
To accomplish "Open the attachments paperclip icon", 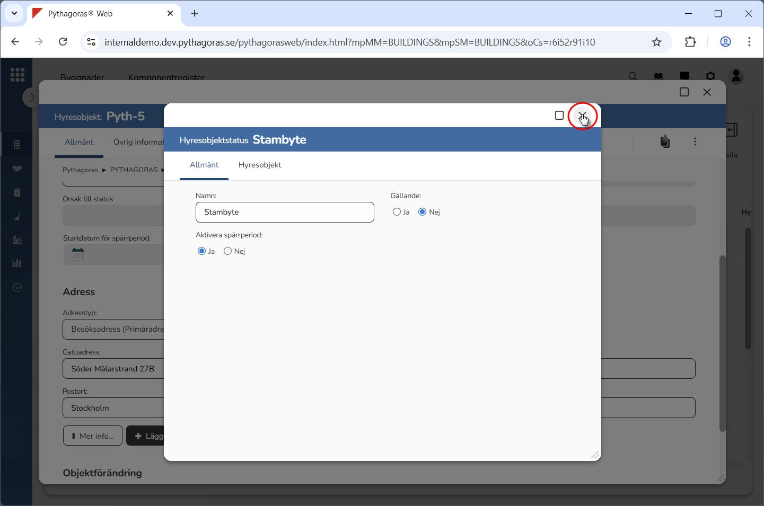I will 665,141.
